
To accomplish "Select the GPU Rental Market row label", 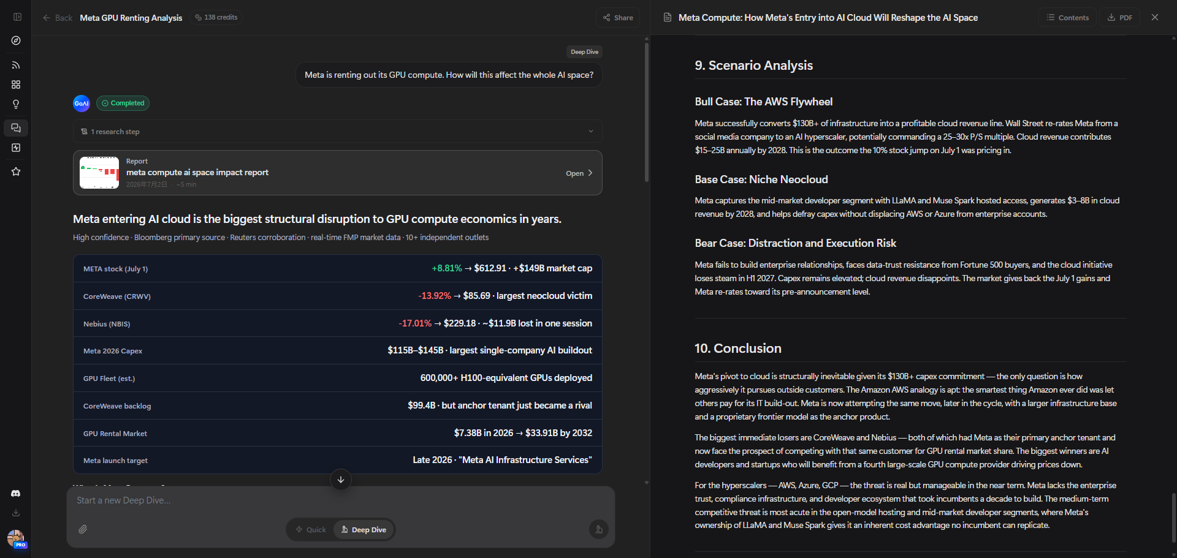I will [115, 434].
